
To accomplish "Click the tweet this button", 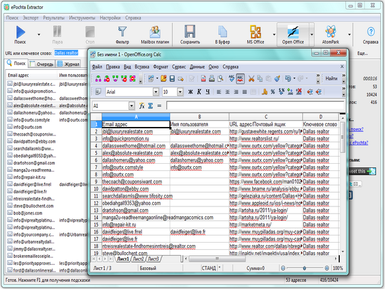I will tap(362, 171).
